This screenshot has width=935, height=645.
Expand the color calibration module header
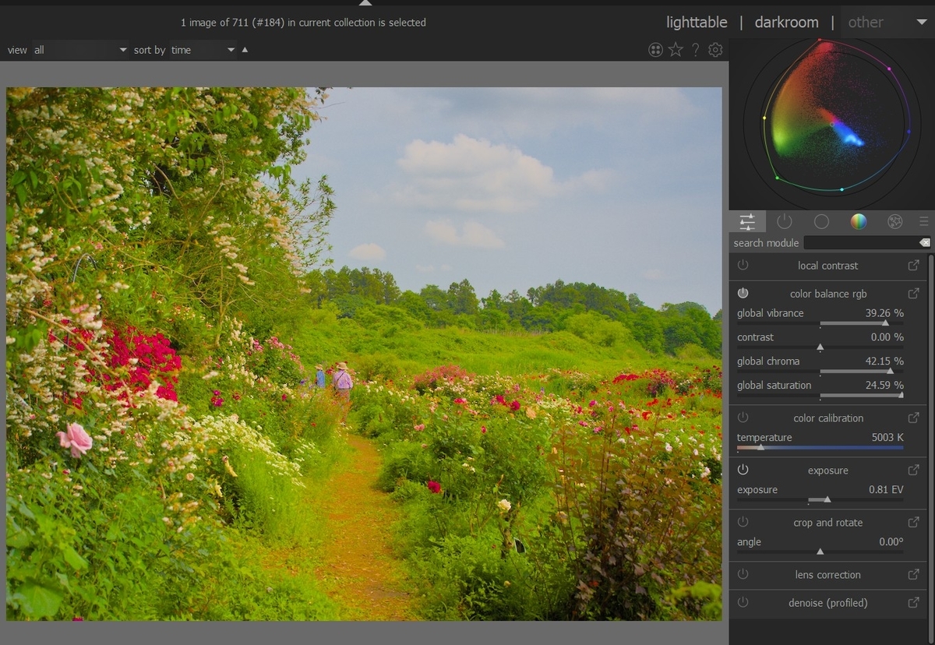[827, 418]
